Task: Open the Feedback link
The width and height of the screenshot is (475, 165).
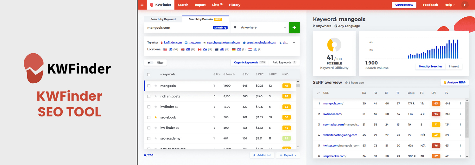Action: click(430, 5)
